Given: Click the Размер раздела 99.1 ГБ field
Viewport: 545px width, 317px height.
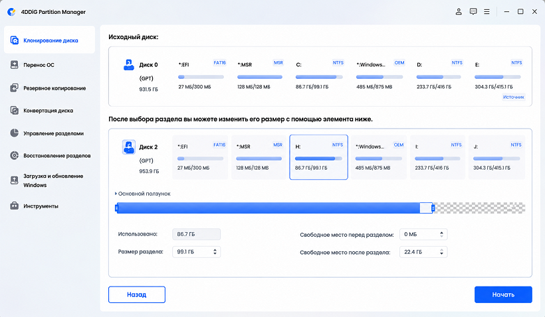Looking at the screenshot, I should [196, 252].
